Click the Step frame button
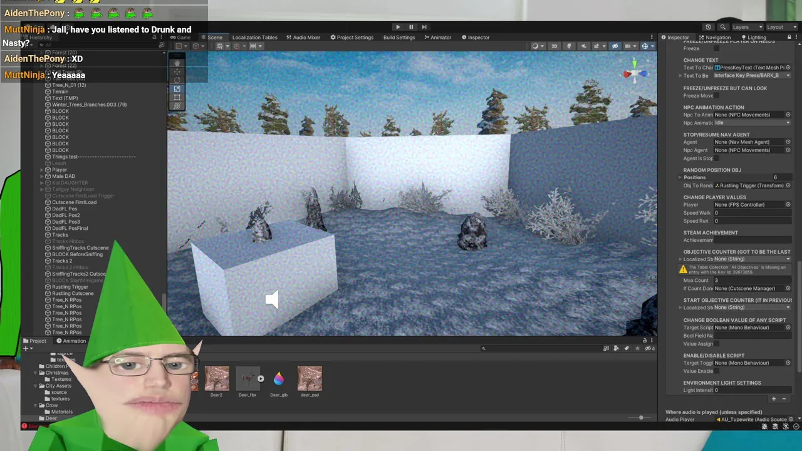This screenshot has width=802, height=451. (424, 27)
